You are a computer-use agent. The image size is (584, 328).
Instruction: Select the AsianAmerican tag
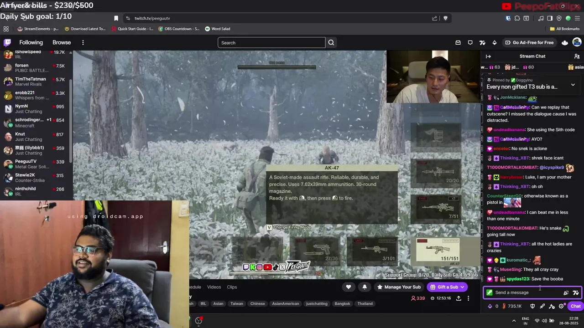point(286,303)
